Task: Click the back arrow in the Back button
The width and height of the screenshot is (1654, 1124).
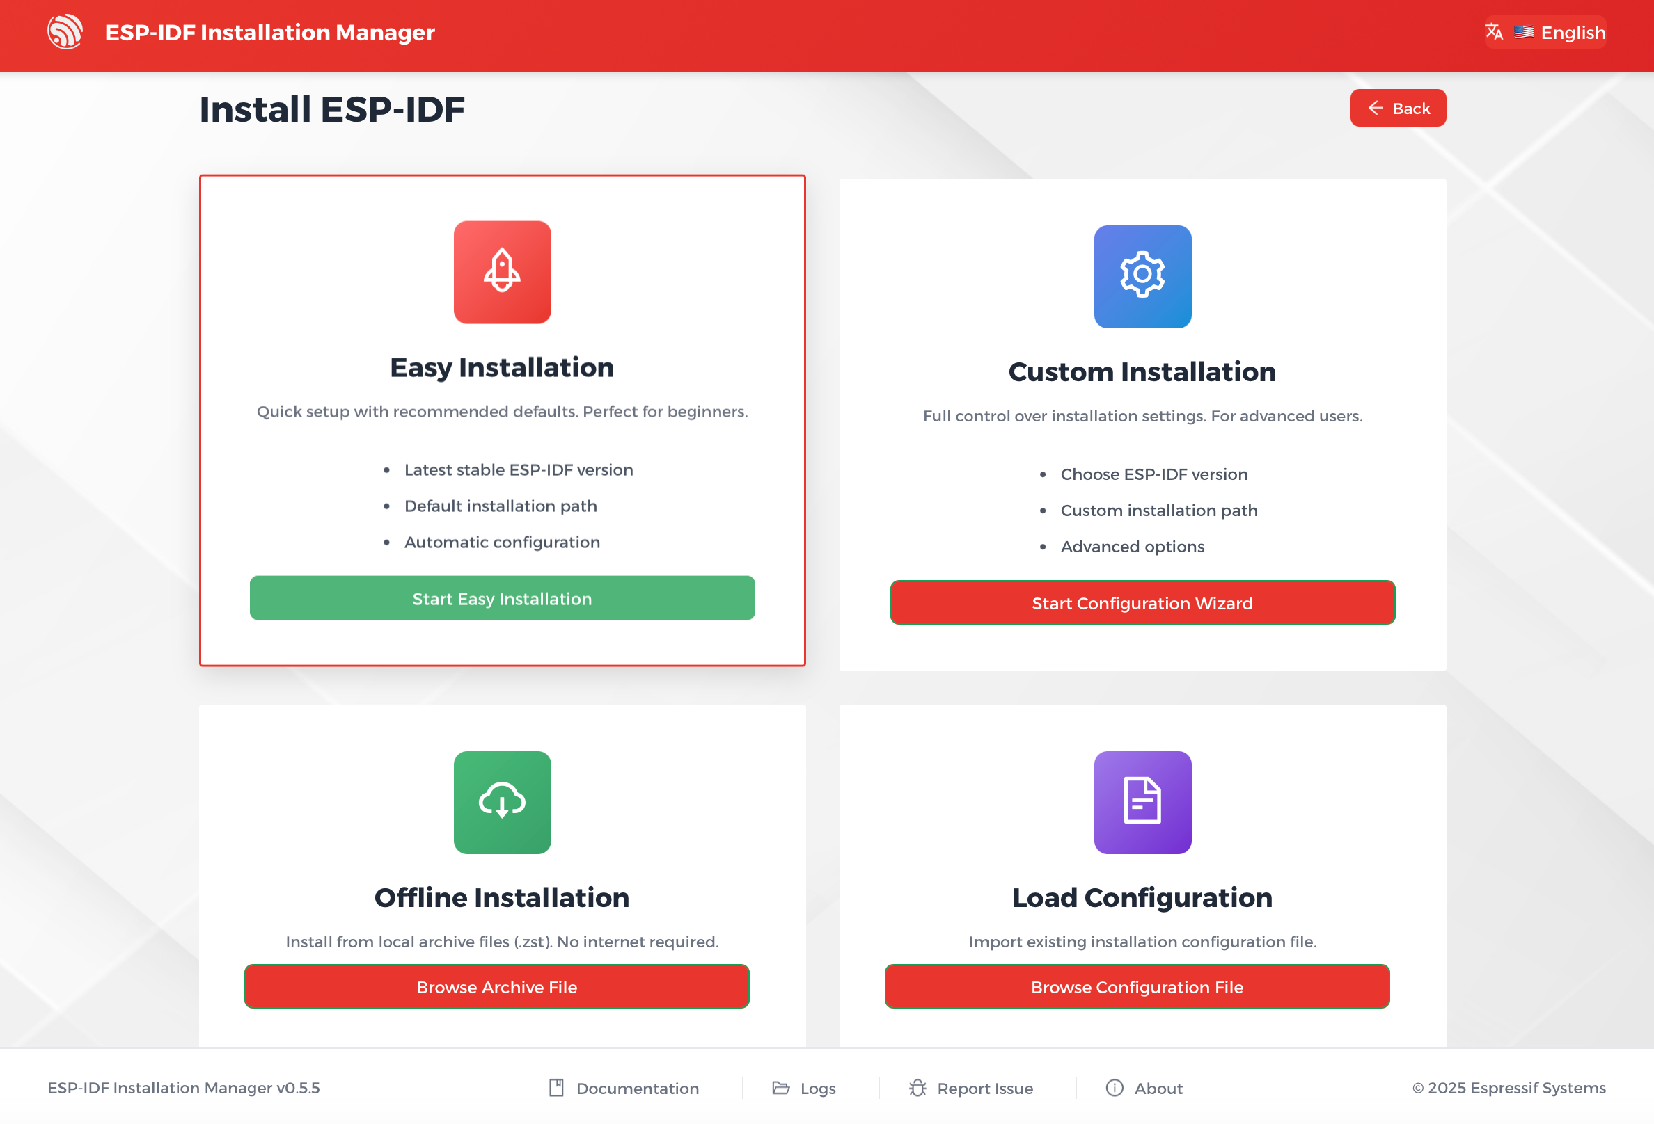Action: 1375,107
